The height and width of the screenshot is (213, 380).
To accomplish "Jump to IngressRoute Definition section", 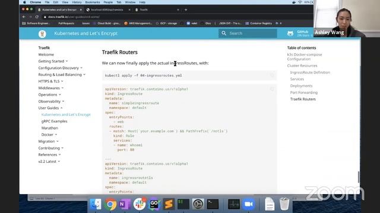I will click(310, 72).
